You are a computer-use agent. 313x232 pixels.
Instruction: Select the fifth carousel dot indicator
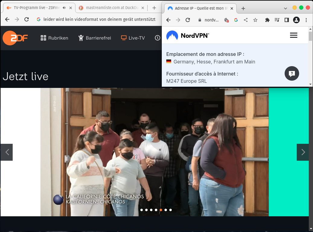161,209
